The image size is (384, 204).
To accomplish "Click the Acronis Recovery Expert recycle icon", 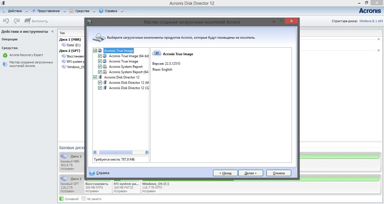I will point(5,55).
